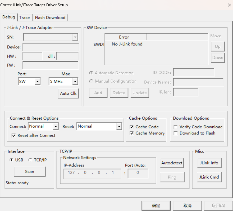The image size is (233, 211).
Task: Open the JLink Cmd window
Action: [209, 177]
